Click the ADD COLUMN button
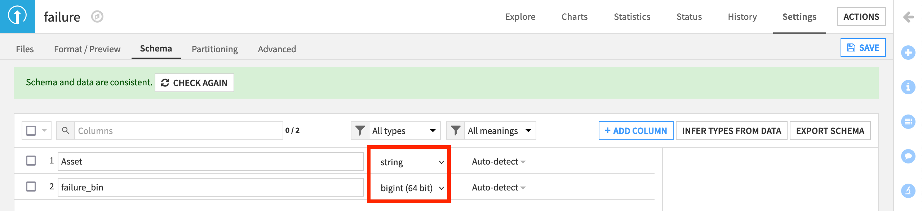The width and height of the screenshot is (922, 211). point(636,131)
